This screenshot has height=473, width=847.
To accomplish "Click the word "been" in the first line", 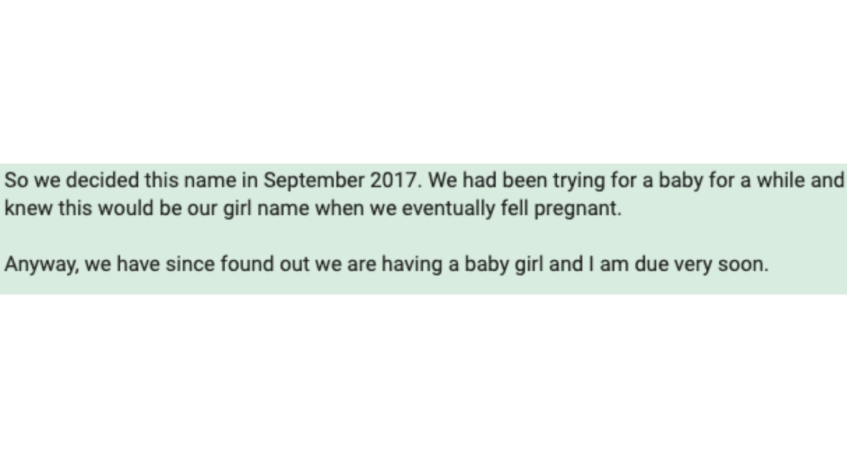I will click(521, 180).
